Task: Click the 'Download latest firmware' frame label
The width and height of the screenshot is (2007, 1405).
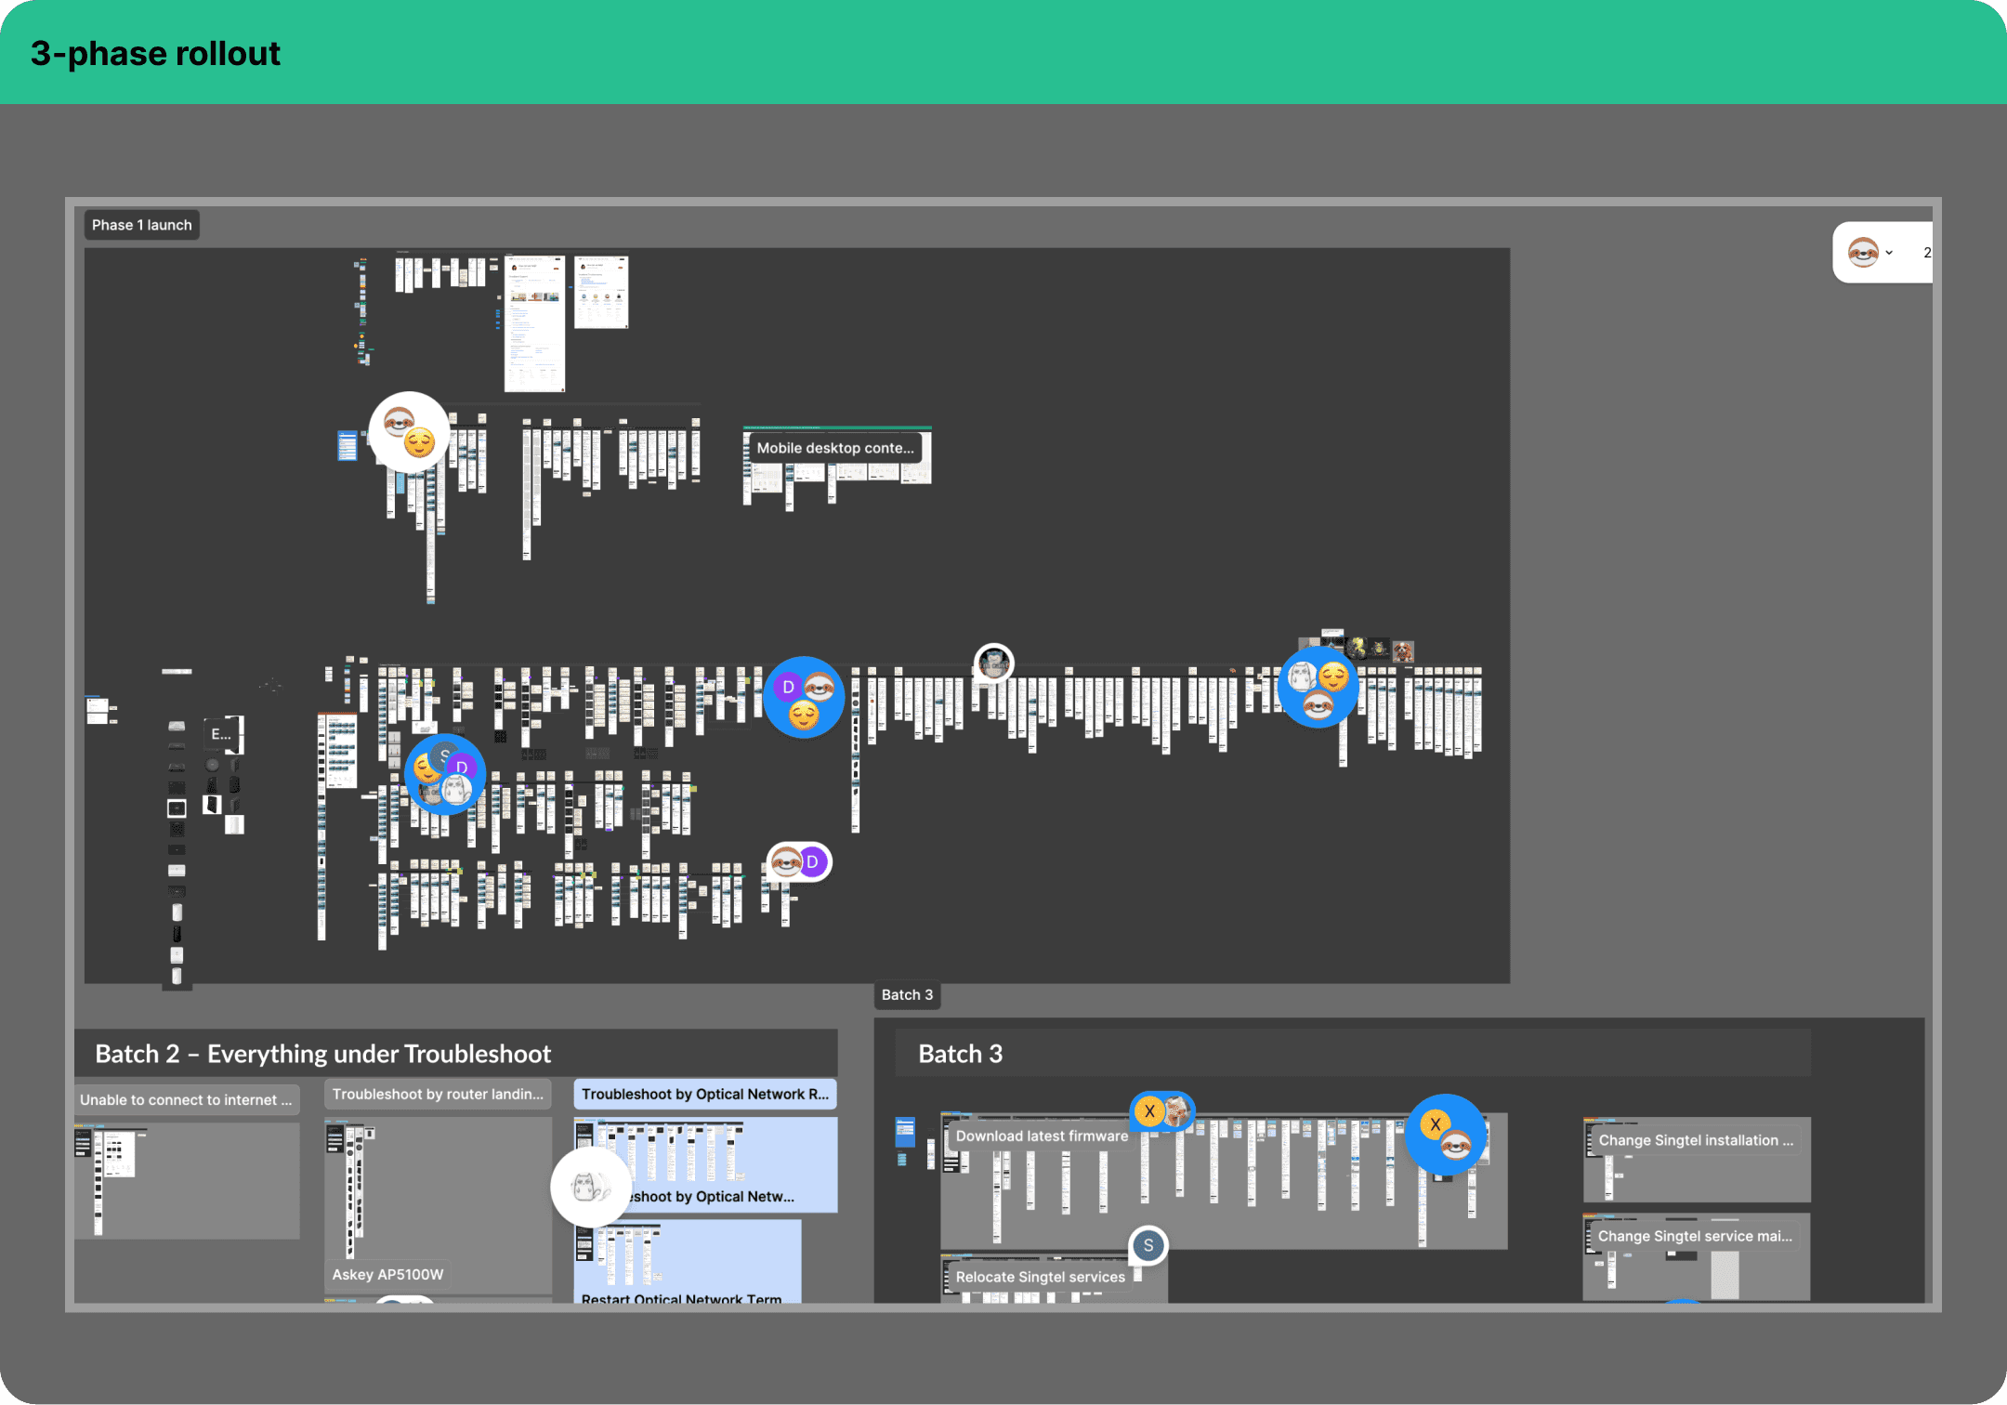Action: [1041, 1136]
